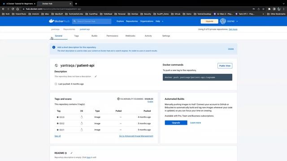
Task: Click the browser home icon
Action: pos(17,9)
